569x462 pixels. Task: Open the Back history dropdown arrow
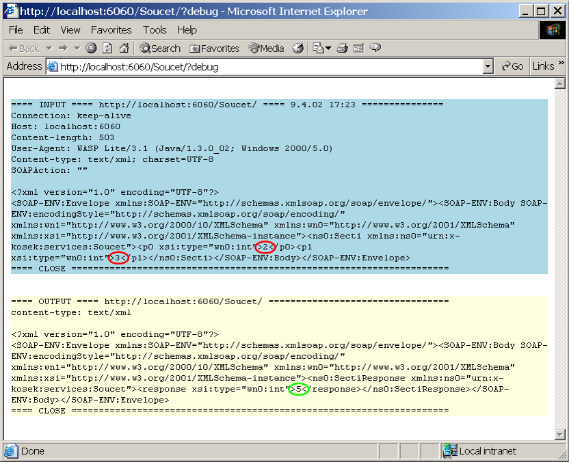coord(49,49)
